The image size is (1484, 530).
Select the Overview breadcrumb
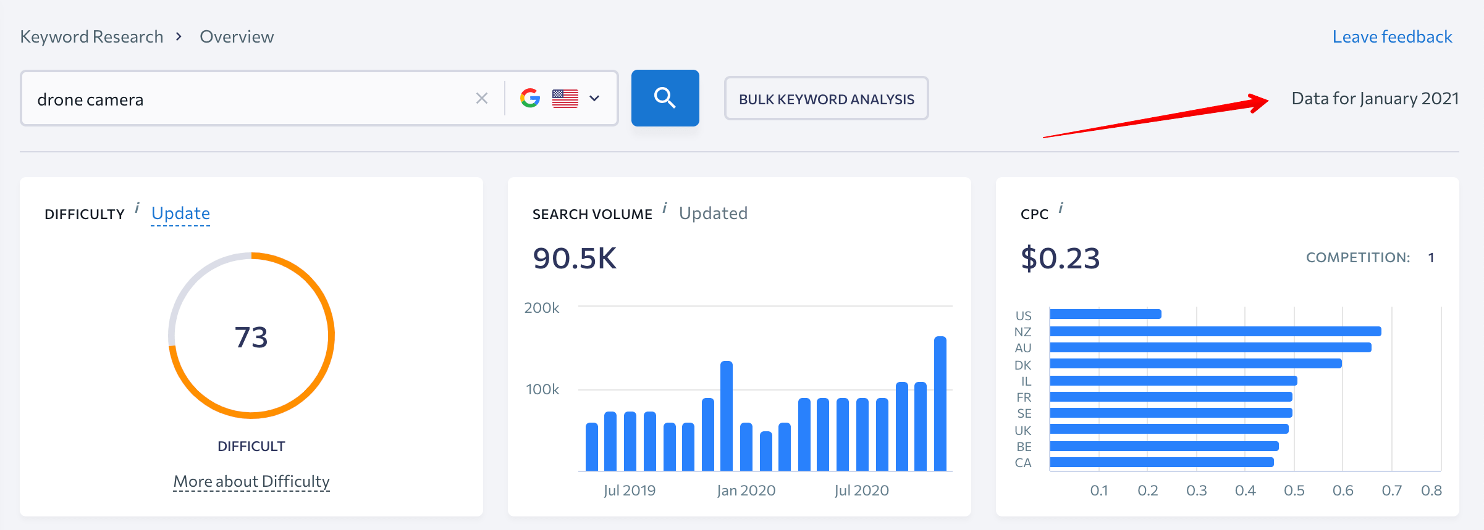click(237, 37)
